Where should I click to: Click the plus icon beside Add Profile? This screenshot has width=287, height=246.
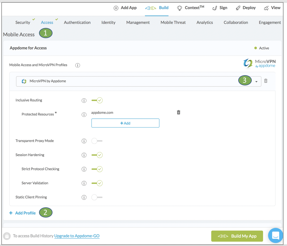coord(11,213)
